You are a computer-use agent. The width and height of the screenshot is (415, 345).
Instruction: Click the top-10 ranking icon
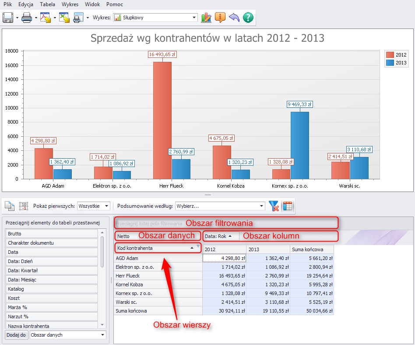click(24, 206)
